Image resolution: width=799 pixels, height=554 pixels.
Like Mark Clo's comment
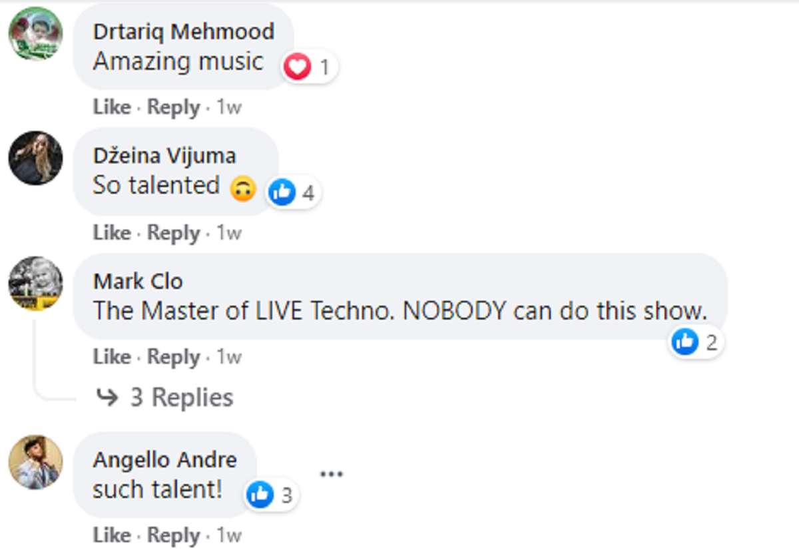tap(111, 357)
